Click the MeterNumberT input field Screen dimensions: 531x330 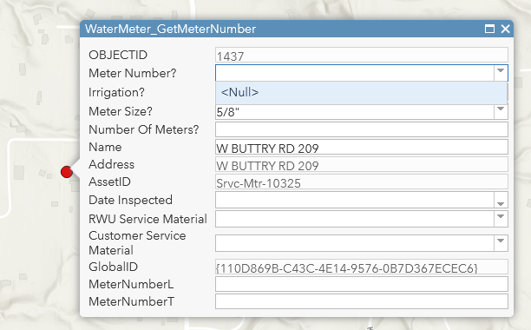click(362, 301)
